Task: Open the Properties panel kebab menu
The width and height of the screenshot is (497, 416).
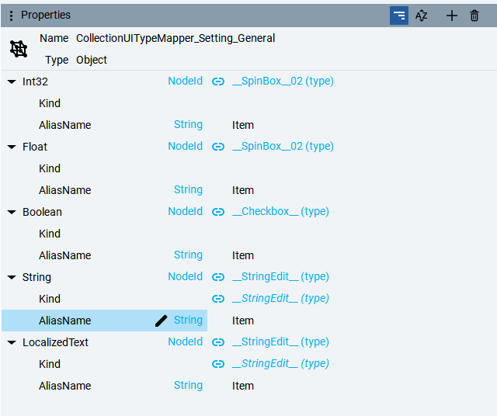Action: tap(11, 16)
